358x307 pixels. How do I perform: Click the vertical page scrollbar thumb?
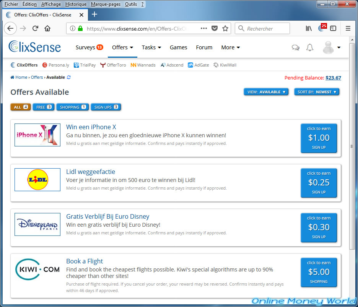pos(352,146)
